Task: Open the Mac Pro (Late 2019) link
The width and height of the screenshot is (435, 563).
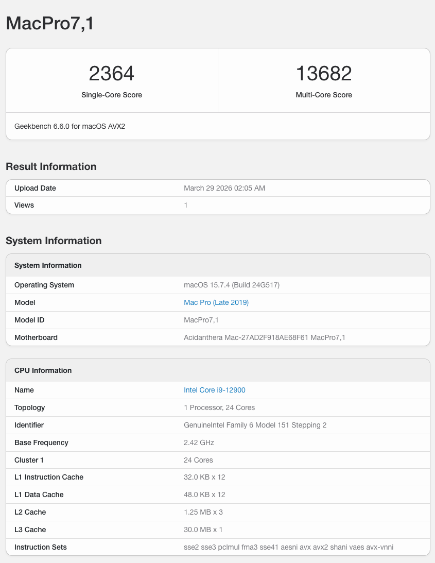Action: 216,302
